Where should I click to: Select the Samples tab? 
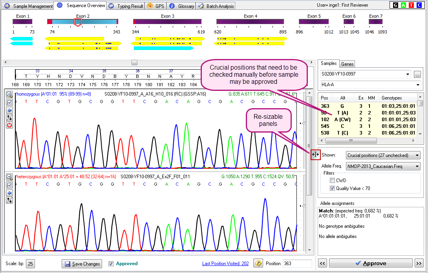tap(329, 63)
